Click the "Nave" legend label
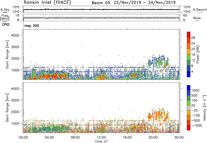 (197, 18)
